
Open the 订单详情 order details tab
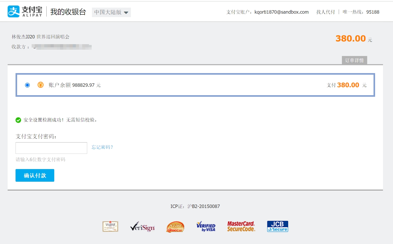click(x=354, y=60)
